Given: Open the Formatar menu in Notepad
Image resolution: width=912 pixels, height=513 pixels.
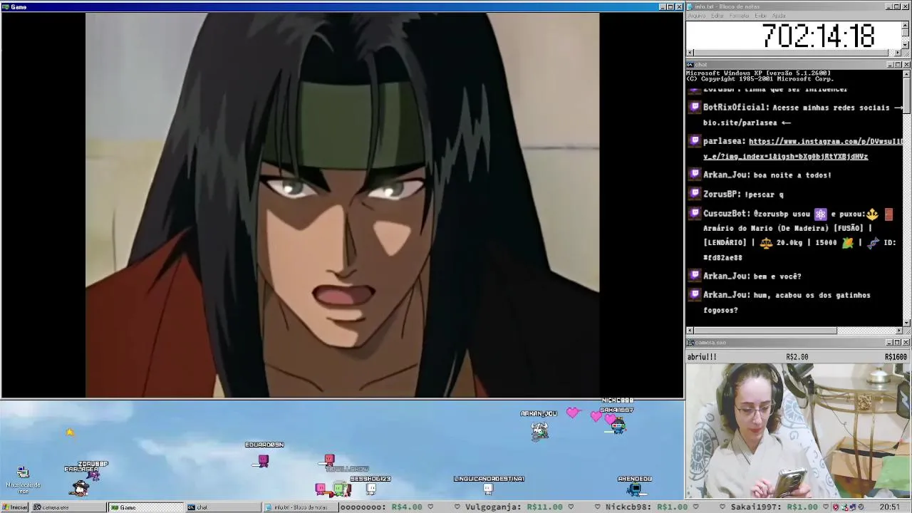Looking at the screenshot, I should [x=739, y=16].
